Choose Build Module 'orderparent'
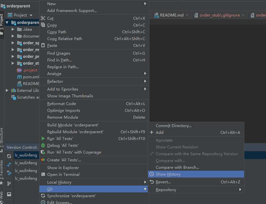Screen dimensions: 266x204 tap(94, 125)
